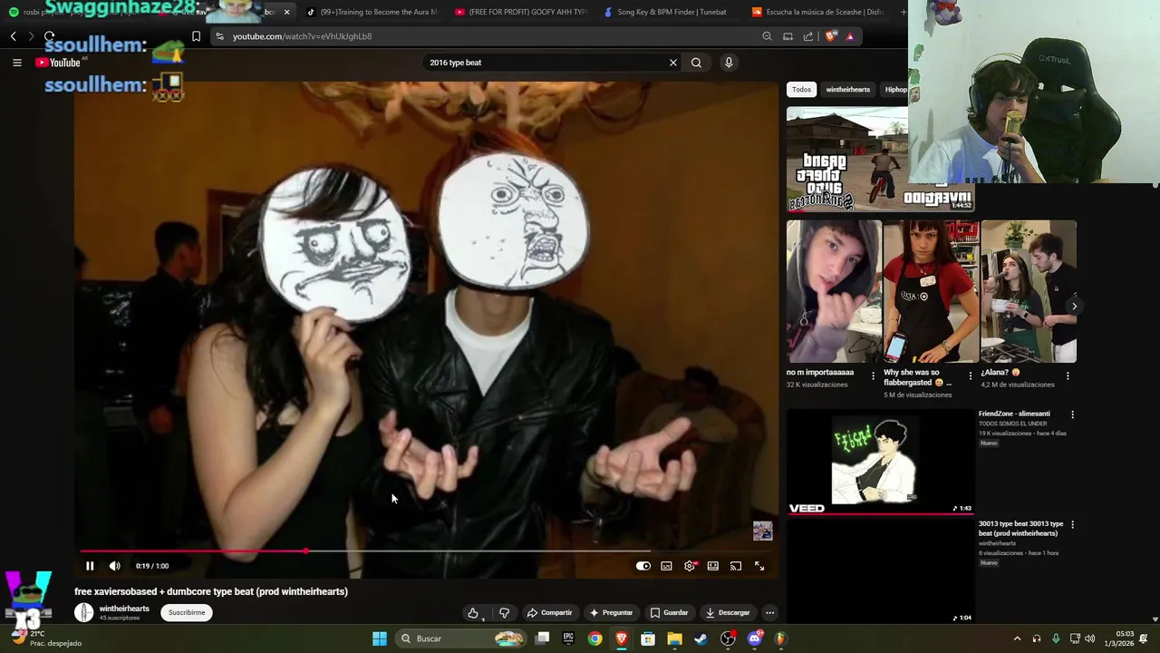Open the wintheirhearts channel avatar

(x=83, y=612)
